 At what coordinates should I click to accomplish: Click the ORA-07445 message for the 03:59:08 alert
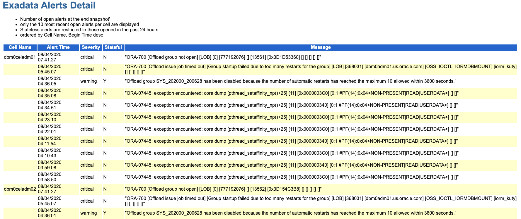[291, 165]
